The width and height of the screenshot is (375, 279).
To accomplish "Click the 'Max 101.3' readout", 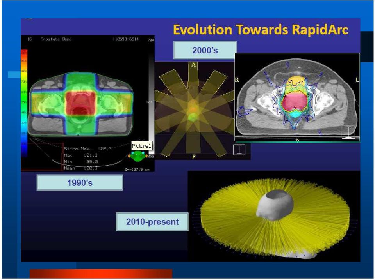I will pos(80,155).
